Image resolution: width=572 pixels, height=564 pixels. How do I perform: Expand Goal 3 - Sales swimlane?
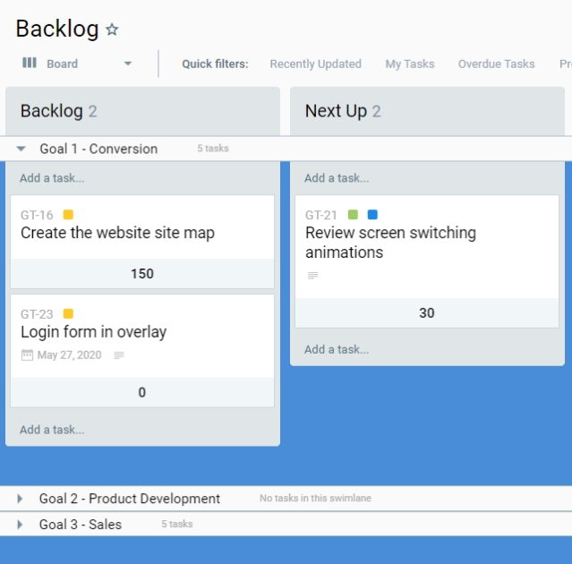coord(21,525)
